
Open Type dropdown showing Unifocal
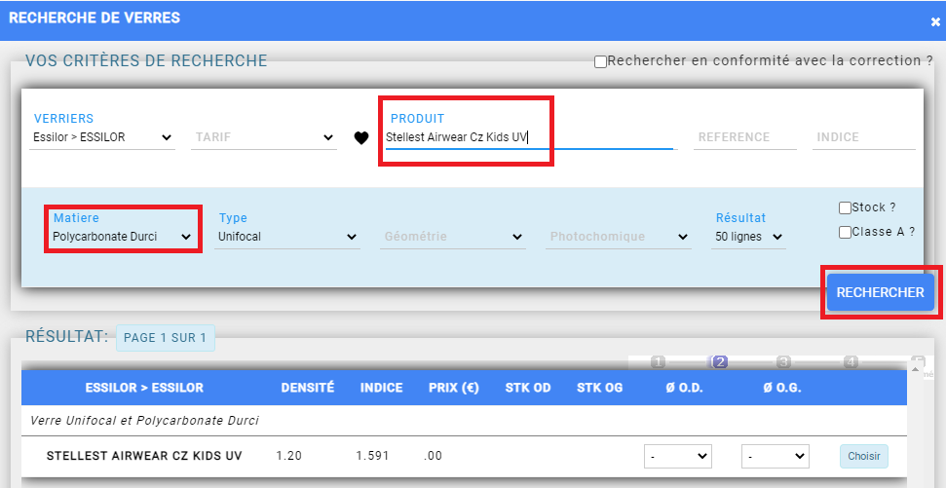tap(287, 237)
